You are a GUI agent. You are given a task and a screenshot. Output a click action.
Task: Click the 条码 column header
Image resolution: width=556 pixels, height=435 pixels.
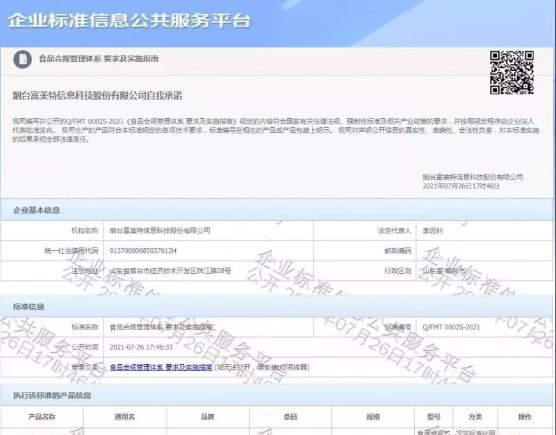coord(291,417)
